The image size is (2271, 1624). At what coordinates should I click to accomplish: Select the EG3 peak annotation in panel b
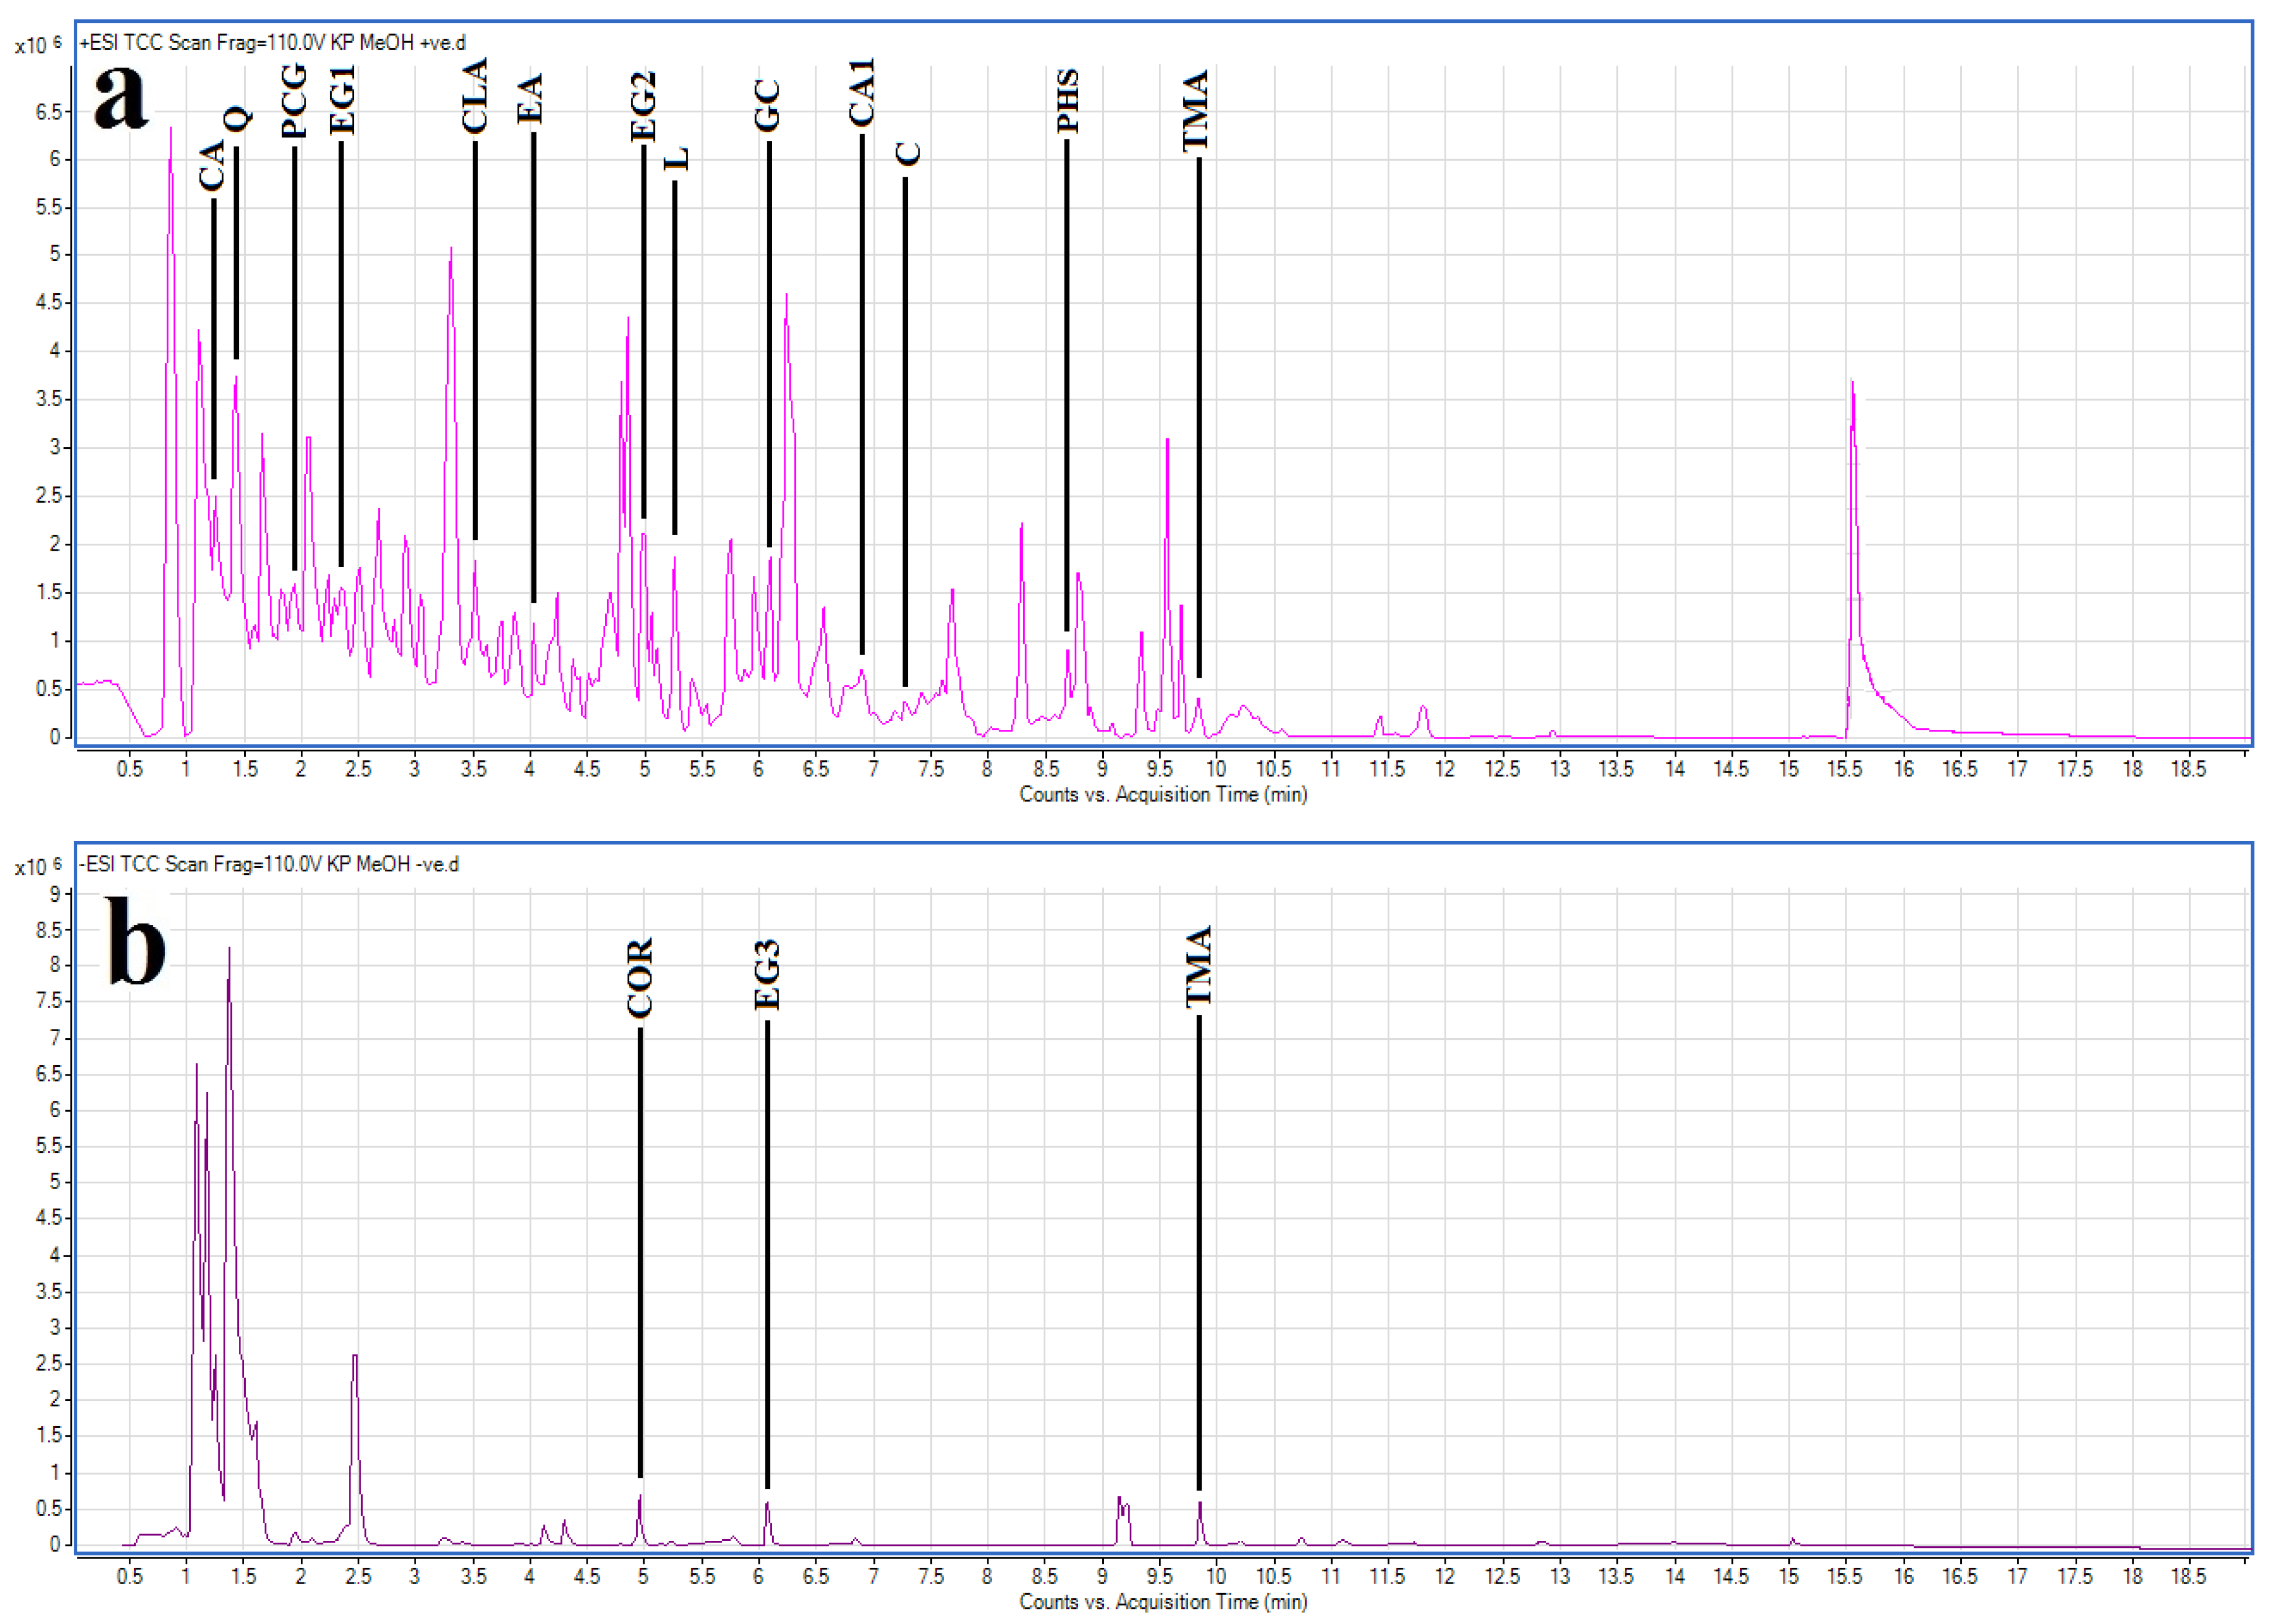[767, 975]
